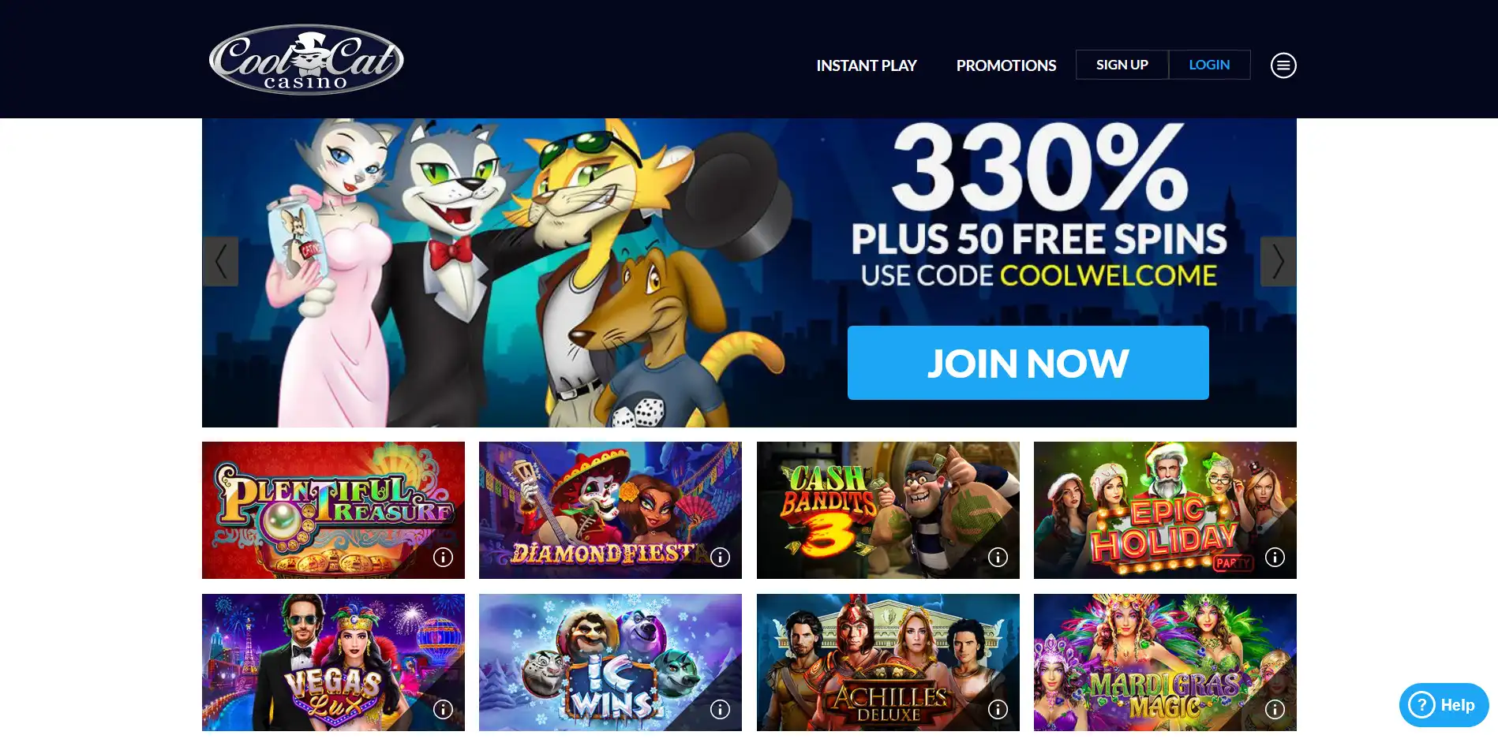The width and height of the screenshot is (1498, 739).
Task: Click info icon on IC Wins
Action: pyautogui.click(x=720, y=710)
